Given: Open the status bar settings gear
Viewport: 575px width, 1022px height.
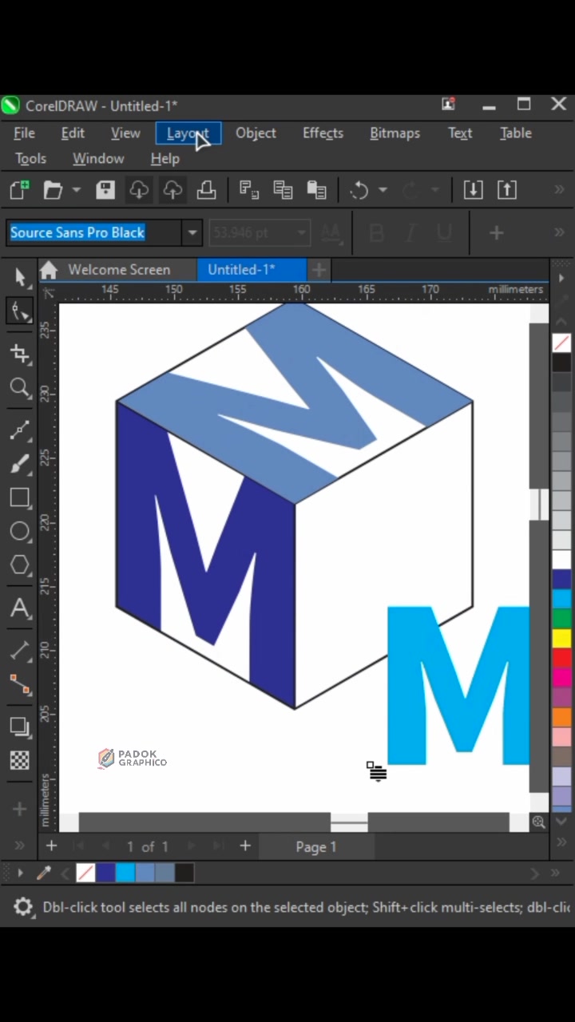Looking at the screenshot, I should 23,907.
